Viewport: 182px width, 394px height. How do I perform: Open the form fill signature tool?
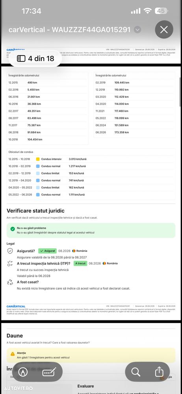coord(49,372)
